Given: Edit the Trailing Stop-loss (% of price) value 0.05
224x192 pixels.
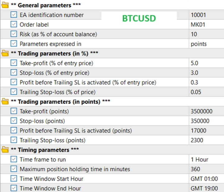Looking at the screenshot, I should (x=205, y=92).
